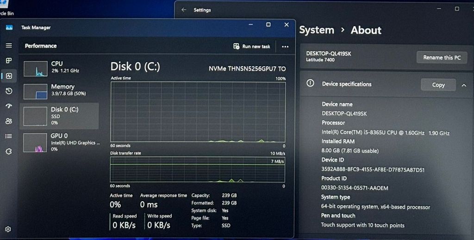This screenshot has height=240, width=474.
Task: Open the Details list page icon
Action: pos(9,136)
